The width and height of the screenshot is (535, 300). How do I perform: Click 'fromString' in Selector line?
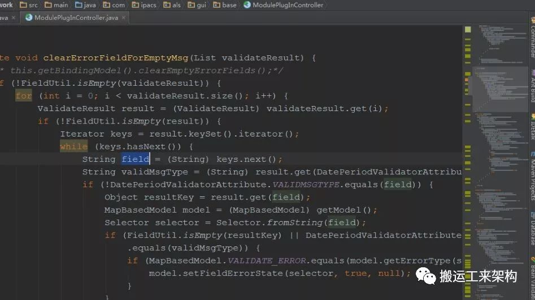[x=294, y=223]
